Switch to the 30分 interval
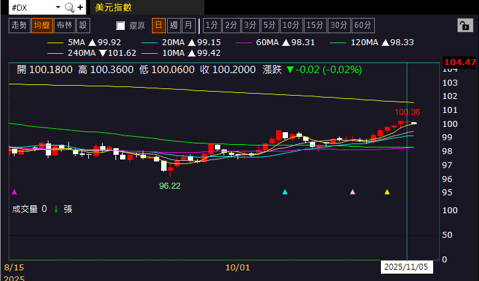 [x=339, y=25]
